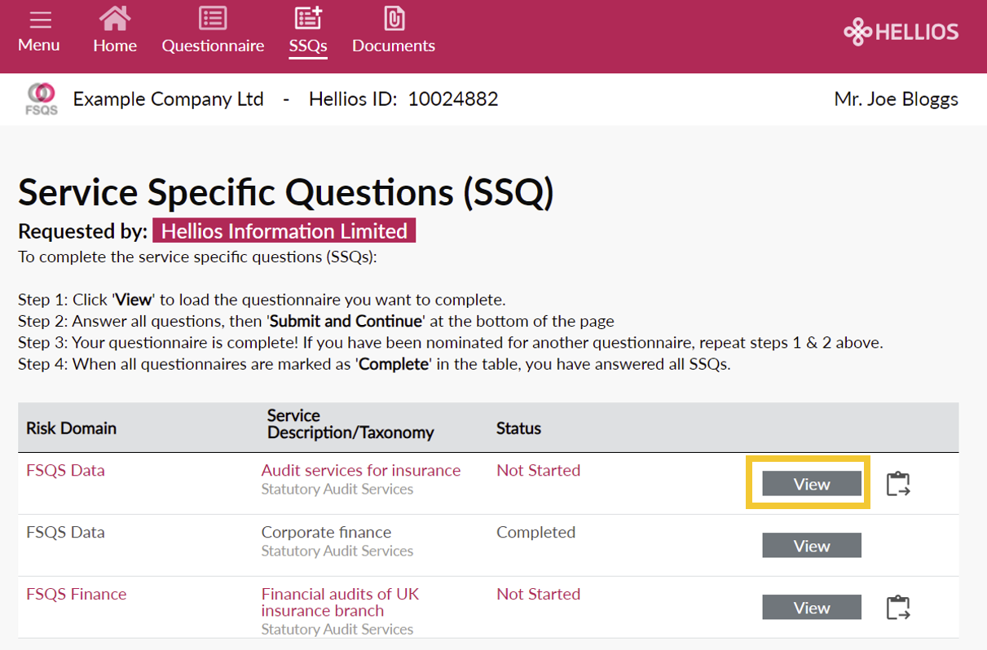Screen dimensions: 987x650
Task: Click the SSQs label in navigation
Action: 308,46
